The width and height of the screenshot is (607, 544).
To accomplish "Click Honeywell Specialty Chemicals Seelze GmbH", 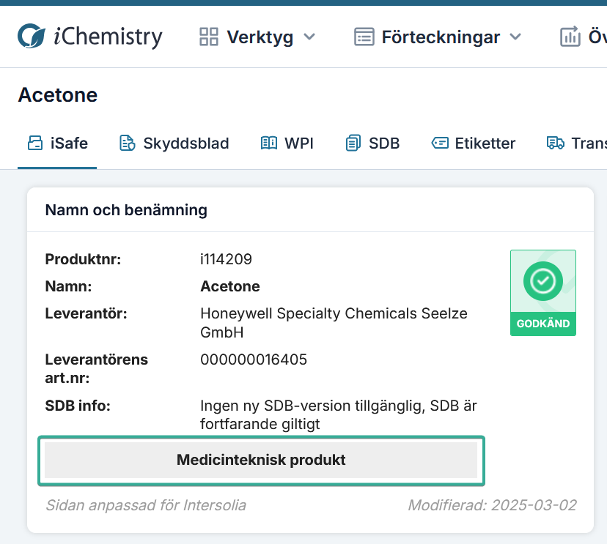I will (x=334, y=322).
